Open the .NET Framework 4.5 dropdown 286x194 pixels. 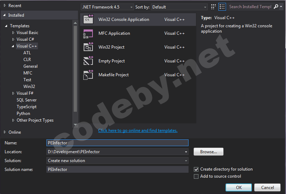[107, 7]
